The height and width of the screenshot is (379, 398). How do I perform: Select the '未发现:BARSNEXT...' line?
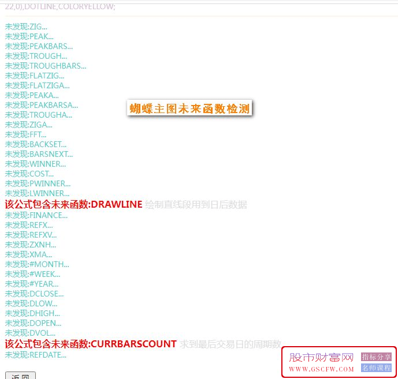pyautogui.click(x=39, y=155)
